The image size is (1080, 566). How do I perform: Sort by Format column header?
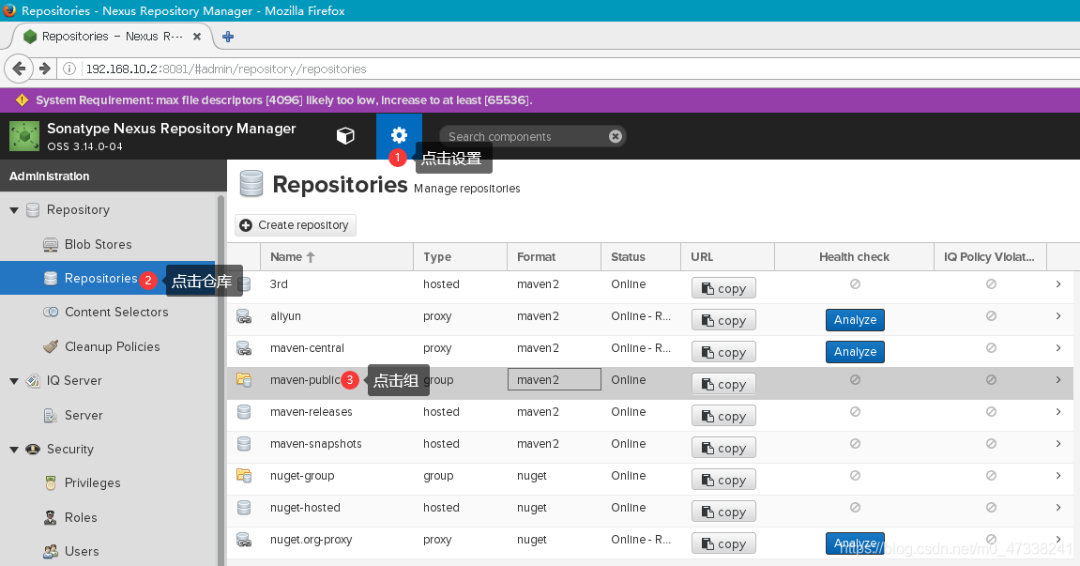pos(554,256)
